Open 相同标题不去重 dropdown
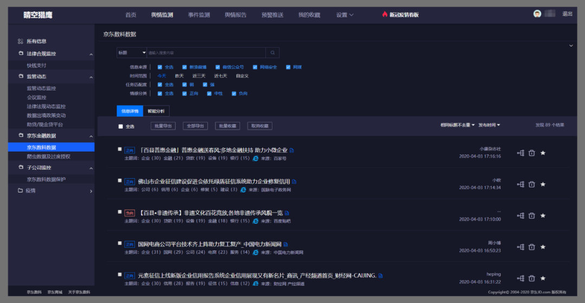 coord(457,125)
